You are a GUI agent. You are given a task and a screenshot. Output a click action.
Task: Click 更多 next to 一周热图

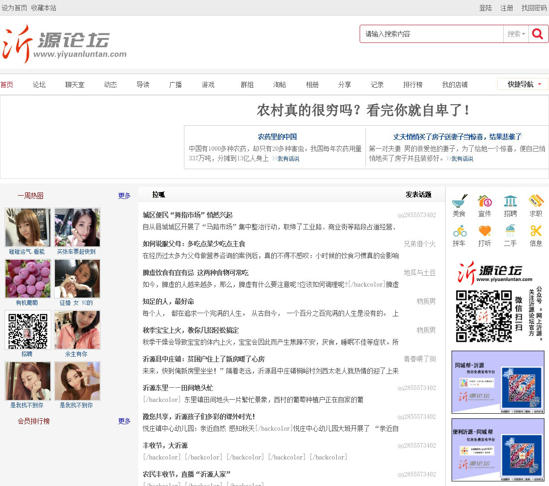[x=124, y=196]
